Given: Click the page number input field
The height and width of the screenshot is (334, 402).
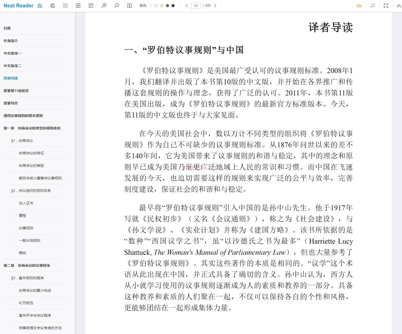Looking at the screenshot, I should click(x=196, y=6).
